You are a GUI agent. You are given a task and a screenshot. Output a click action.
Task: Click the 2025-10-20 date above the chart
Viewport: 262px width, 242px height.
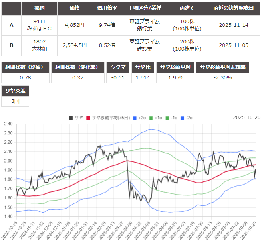[x=246, y=118]
